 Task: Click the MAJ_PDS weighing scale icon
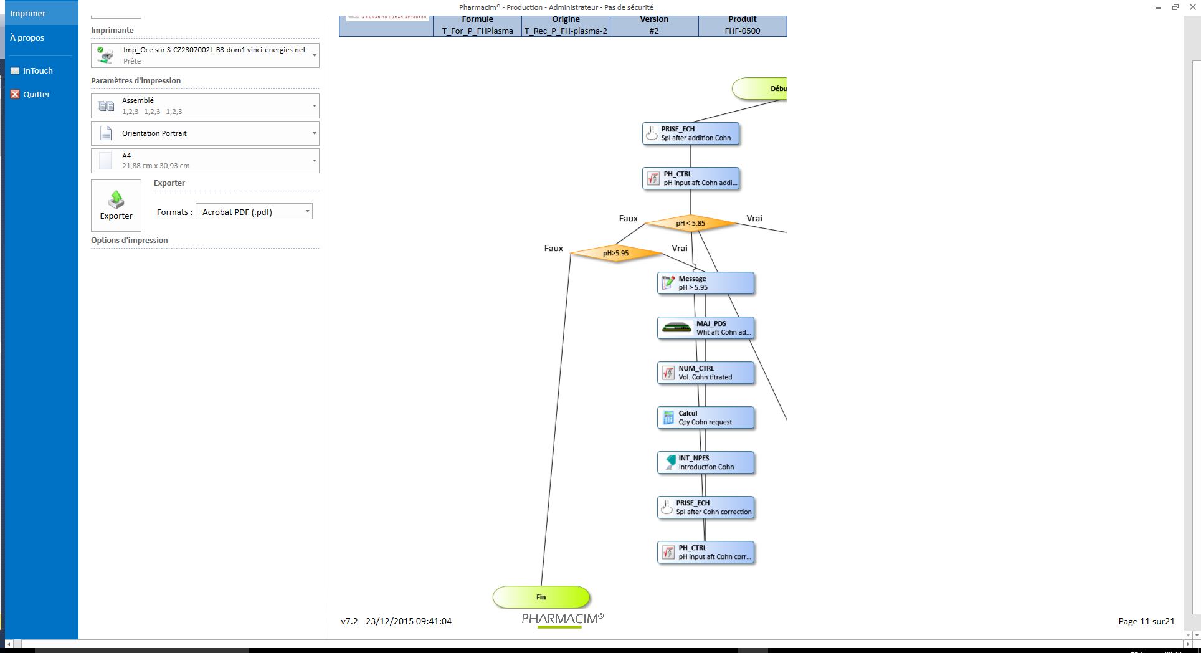pos(676,328)
